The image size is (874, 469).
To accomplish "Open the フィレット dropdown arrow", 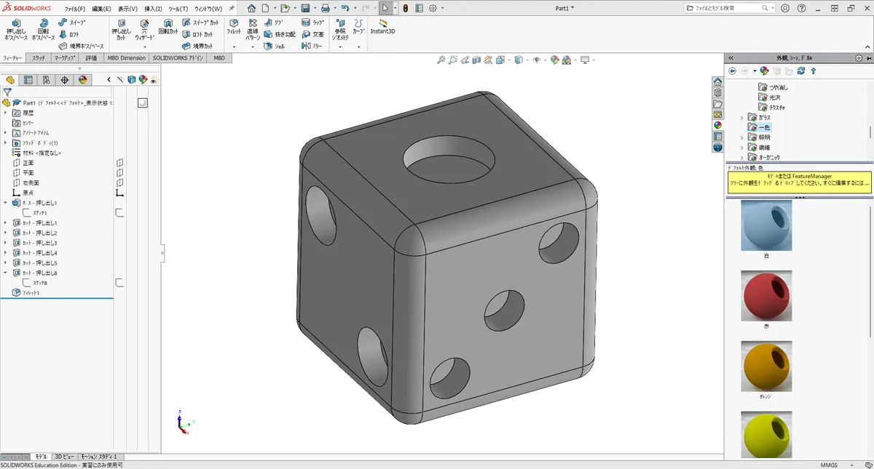I will 234,47.
